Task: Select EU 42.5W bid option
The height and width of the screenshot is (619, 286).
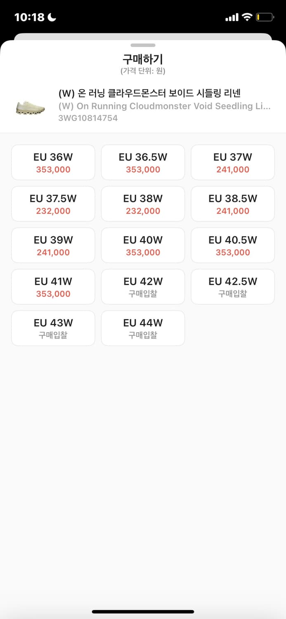Action: point(232,286)
